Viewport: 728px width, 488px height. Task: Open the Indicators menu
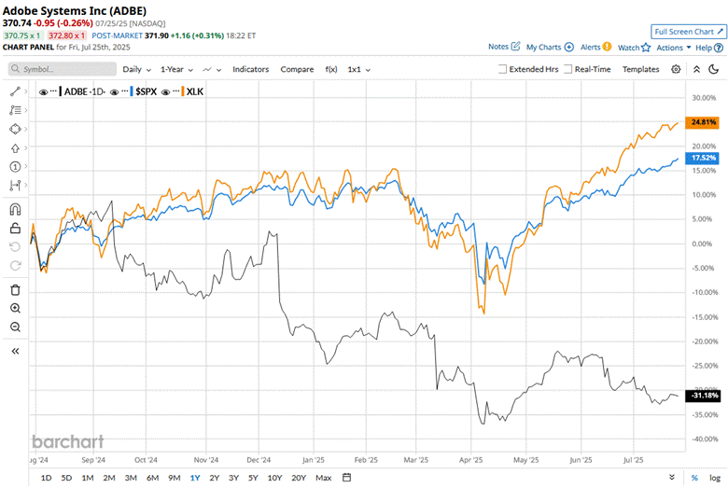pos(251,69)
